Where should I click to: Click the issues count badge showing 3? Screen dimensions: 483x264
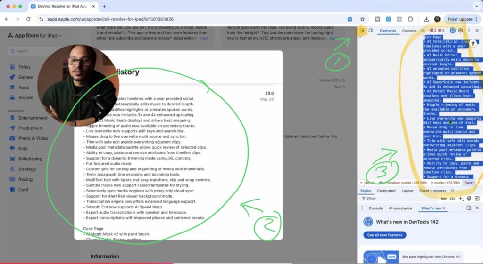441,31
